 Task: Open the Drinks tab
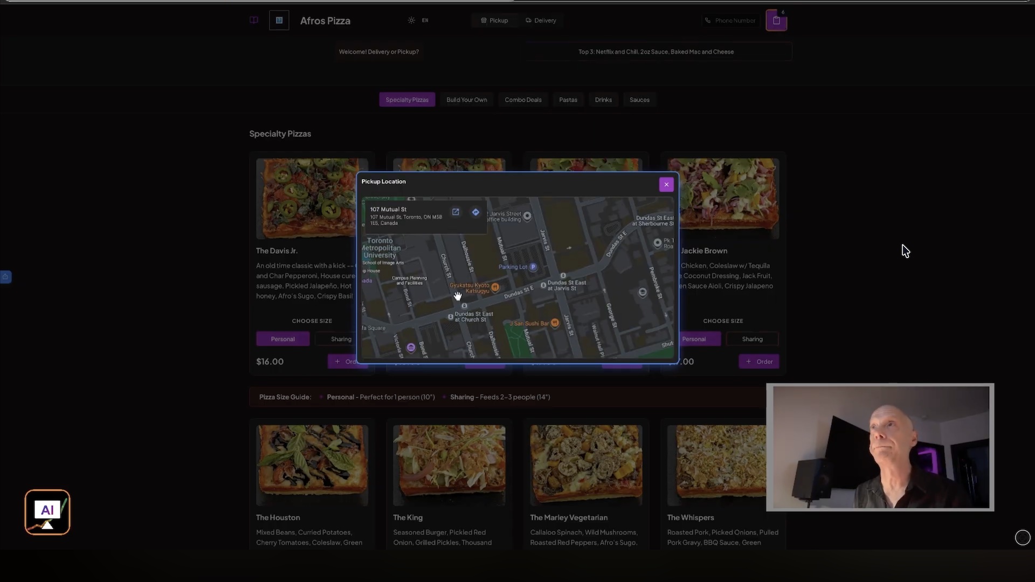603,100
